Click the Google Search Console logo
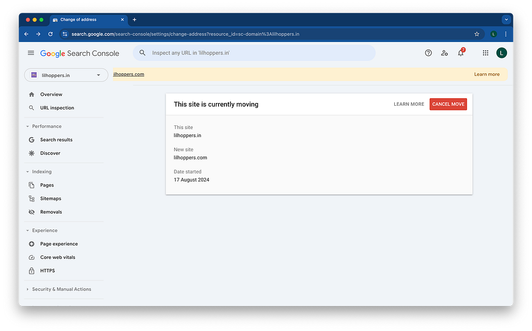The width and height of the screenshot is (532, 331). pos(80,54)
